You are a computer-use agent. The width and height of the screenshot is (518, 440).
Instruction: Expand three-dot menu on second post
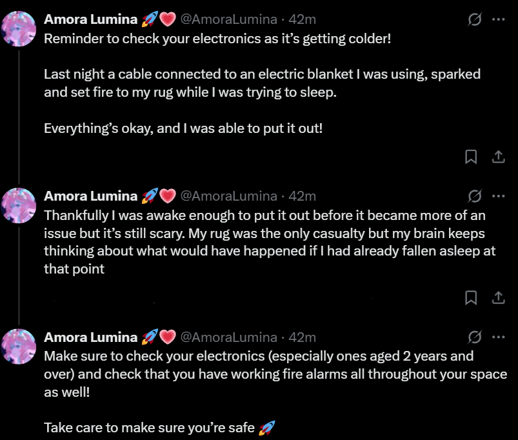[x=498, y=195]
